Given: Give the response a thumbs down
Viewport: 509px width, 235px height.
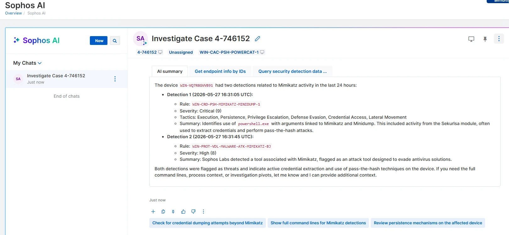Looking at the screenshot, I should coord(193,211).
